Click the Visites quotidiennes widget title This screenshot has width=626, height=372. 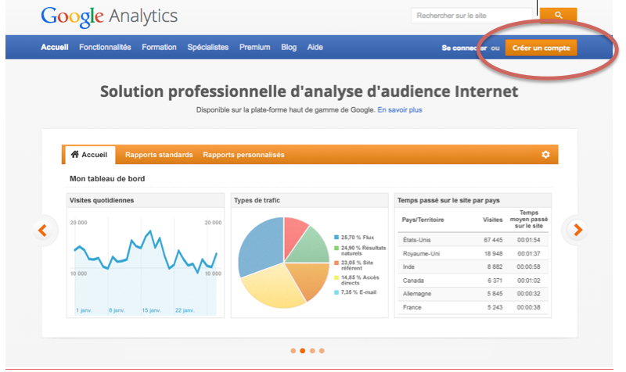tap(102, 200)
